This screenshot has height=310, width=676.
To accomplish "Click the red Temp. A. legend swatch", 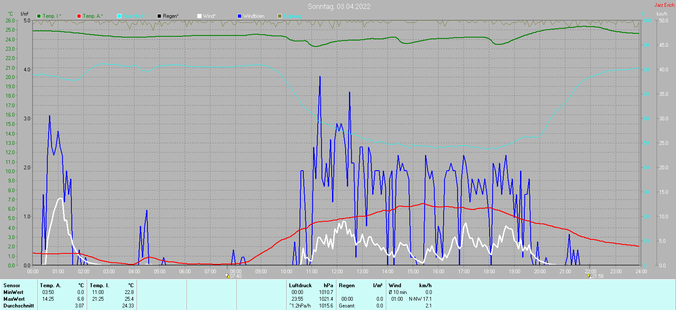I will click(x=79, y=16).
